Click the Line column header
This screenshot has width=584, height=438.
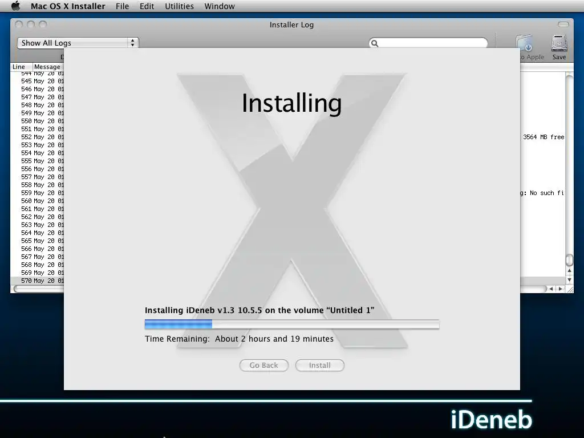[x=22, y=67]
